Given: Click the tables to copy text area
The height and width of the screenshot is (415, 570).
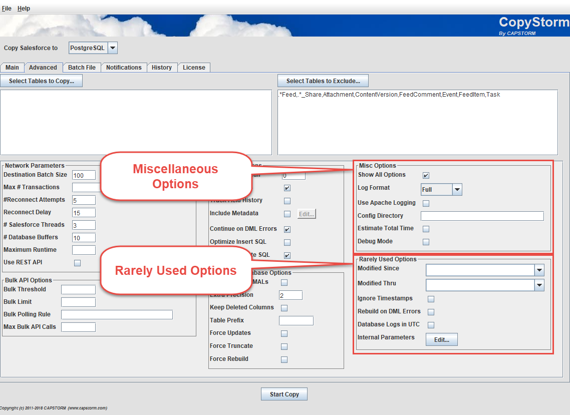Looking at the screenshot, I should (136, 123).
